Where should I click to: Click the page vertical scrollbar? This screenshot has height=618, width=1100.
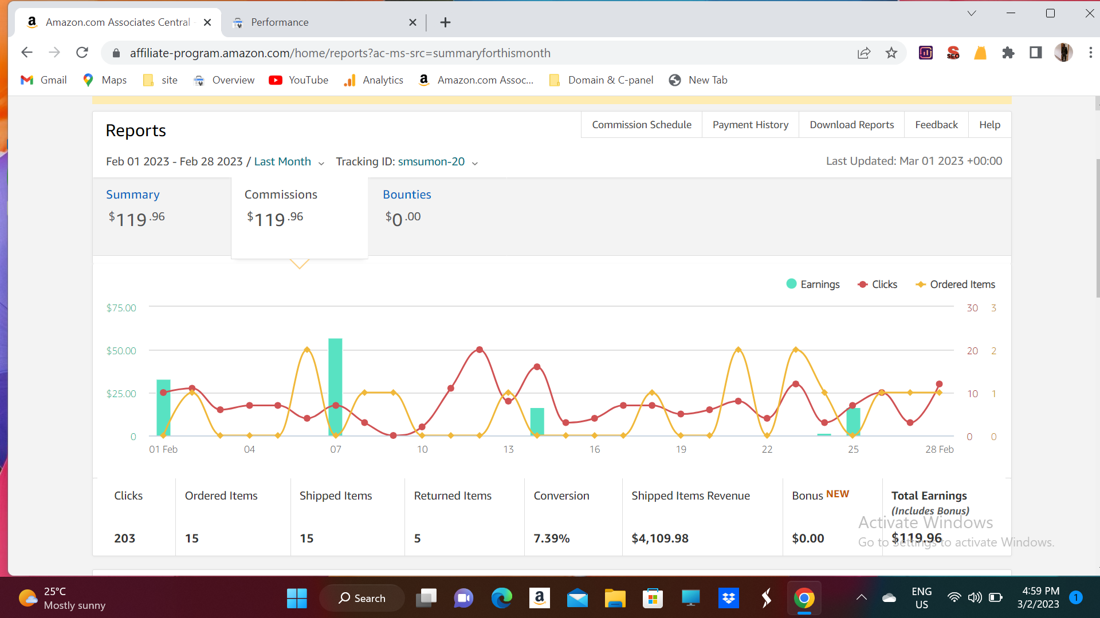click(1097, 229)
